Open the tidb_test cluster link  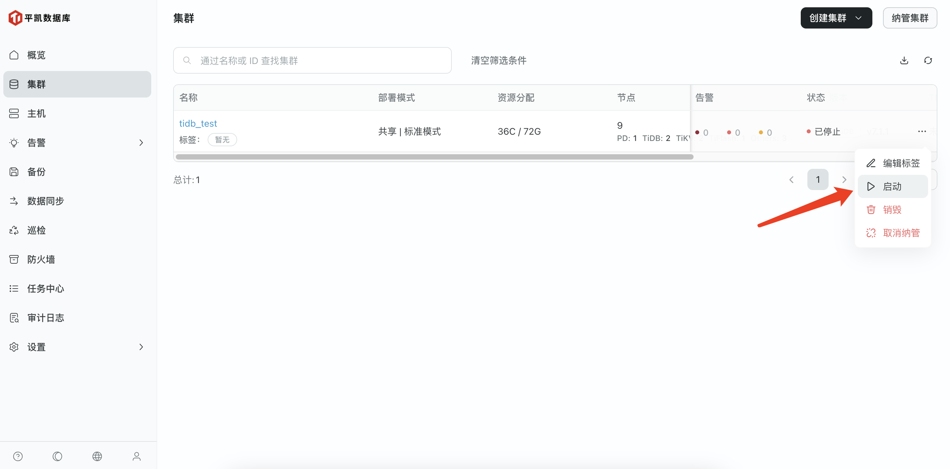pos(198,123)
